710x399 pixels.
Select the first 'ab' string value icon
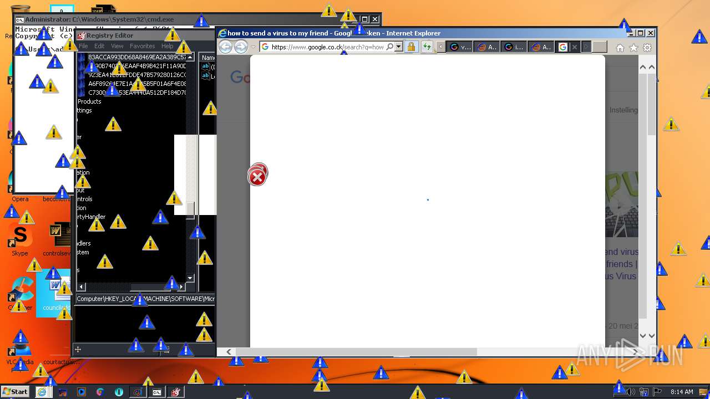206,66
